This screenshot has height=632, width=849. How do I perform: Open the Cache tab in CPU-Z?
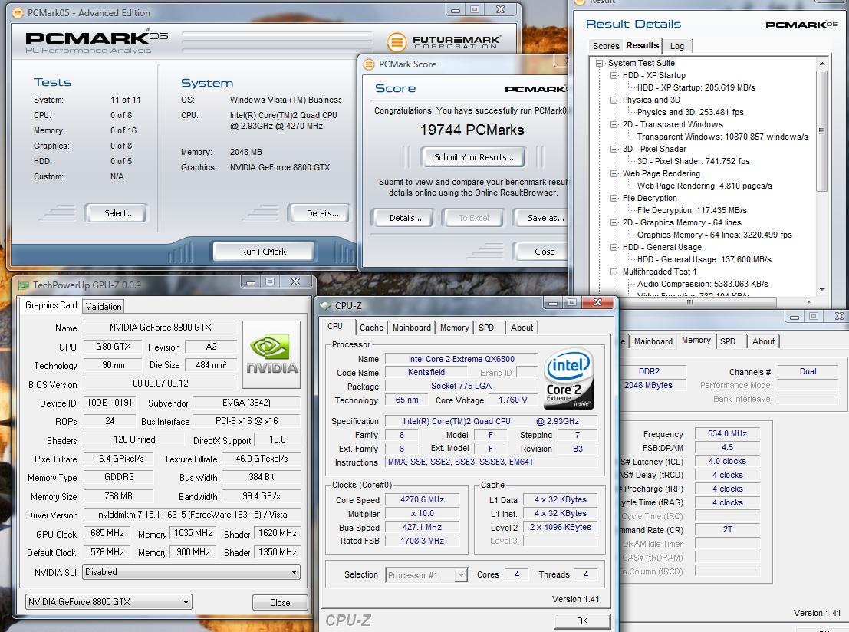pos(371,328)
